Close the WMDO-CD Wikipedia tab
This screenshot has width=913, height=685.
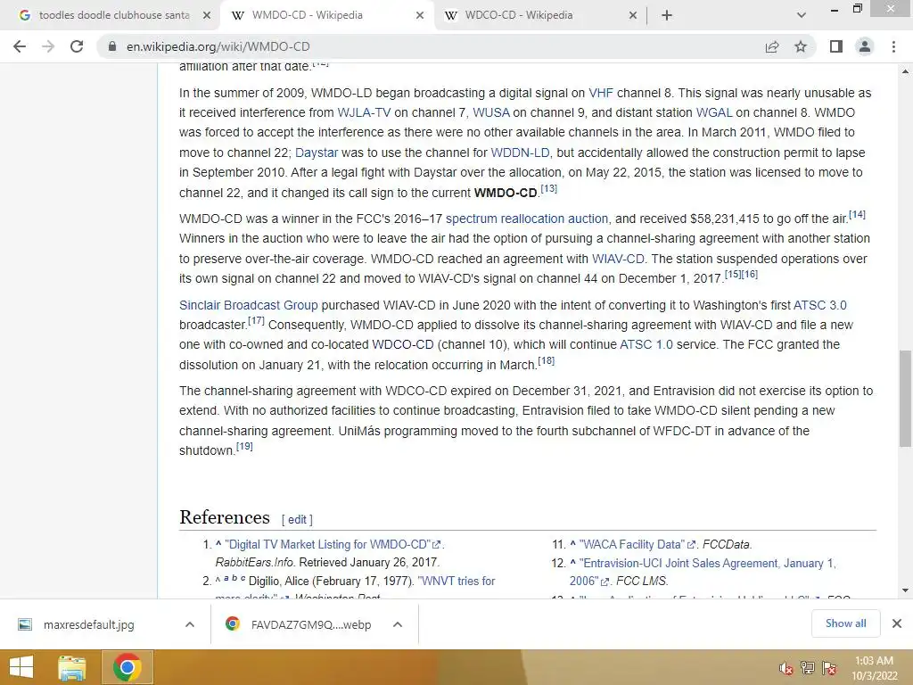click(420, 16)
